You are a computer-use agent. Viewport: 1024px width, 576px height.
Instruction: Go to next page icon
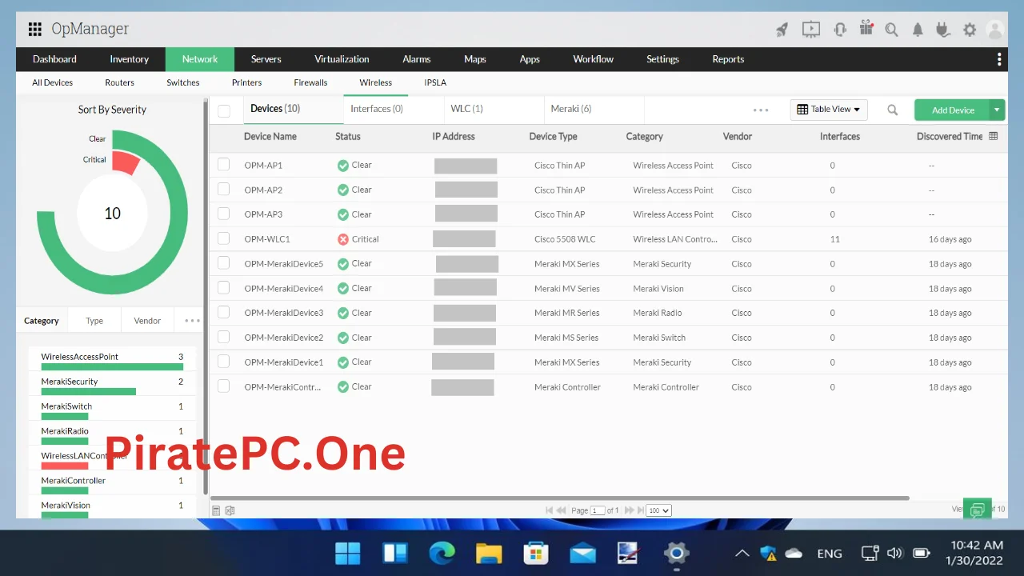tap(629, 510)
